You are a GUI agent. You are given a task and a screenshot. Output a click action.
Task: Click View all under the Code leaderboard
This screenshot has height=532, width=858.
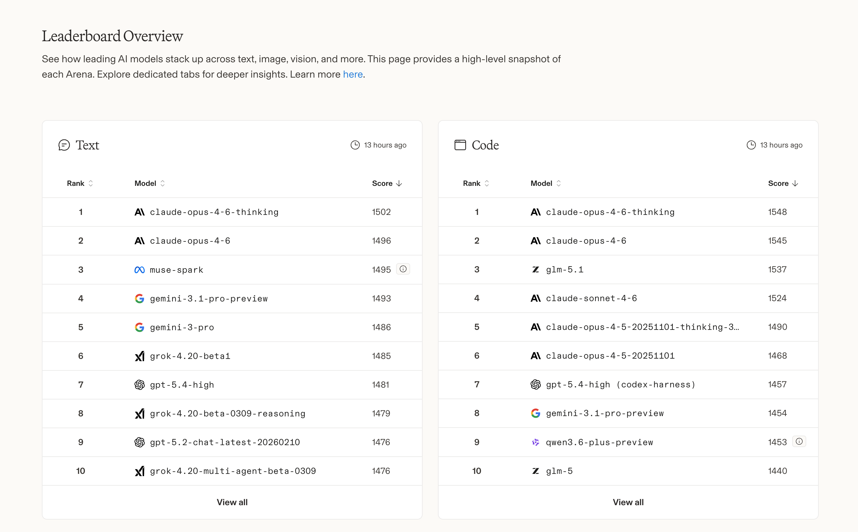pyautogui.click(x=628, y=502)
